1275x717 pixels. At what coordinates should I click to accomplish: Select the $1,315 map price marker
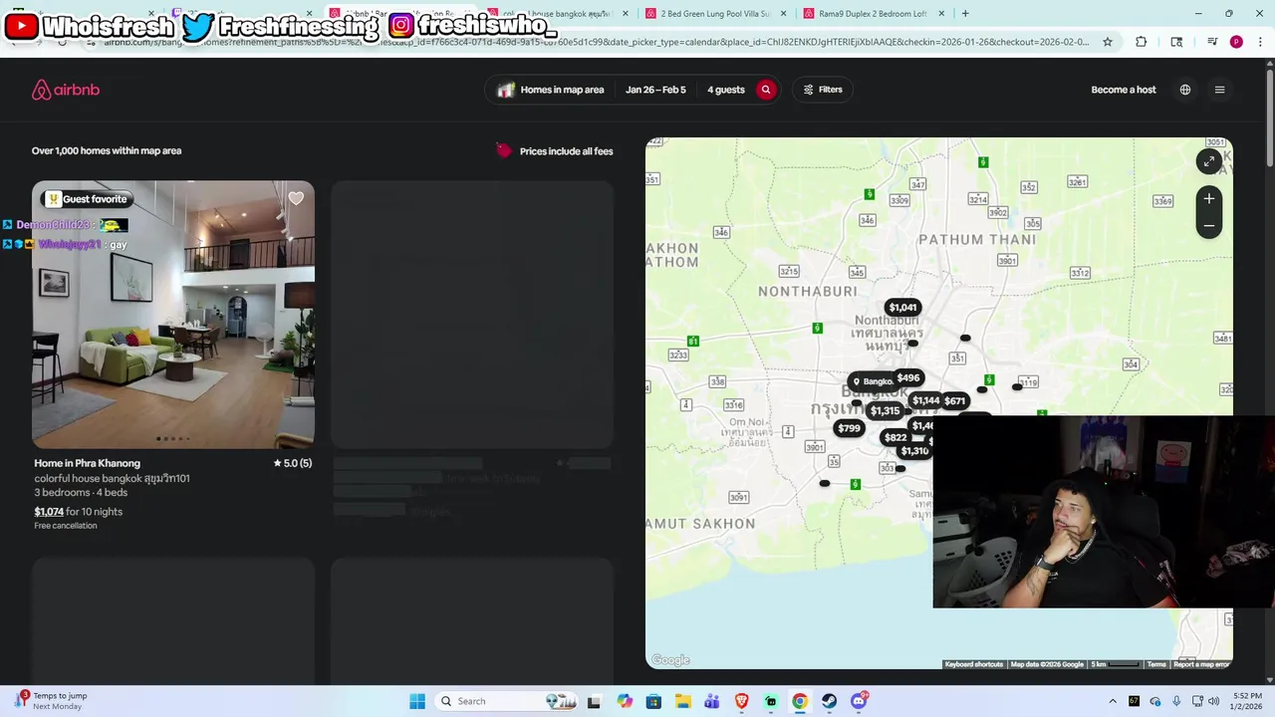coord(885,411)
